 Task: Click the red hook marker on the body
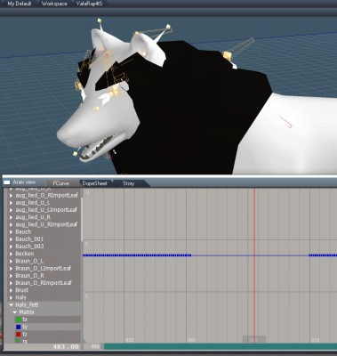click(x=286, y=122)
